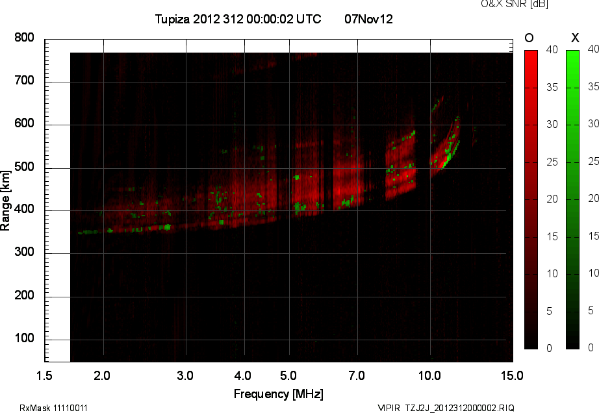Click the 25 value on the O colorbar
Screen dimensions: 599x413
(552, 162)
